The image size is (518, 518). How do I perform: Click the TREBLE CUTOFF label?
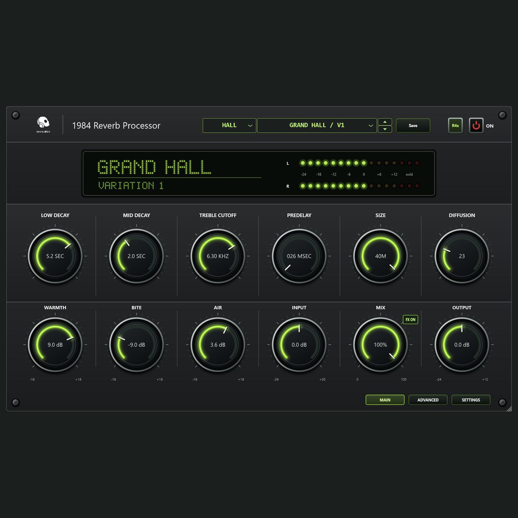pyautogui.click(x=218, y=215)
